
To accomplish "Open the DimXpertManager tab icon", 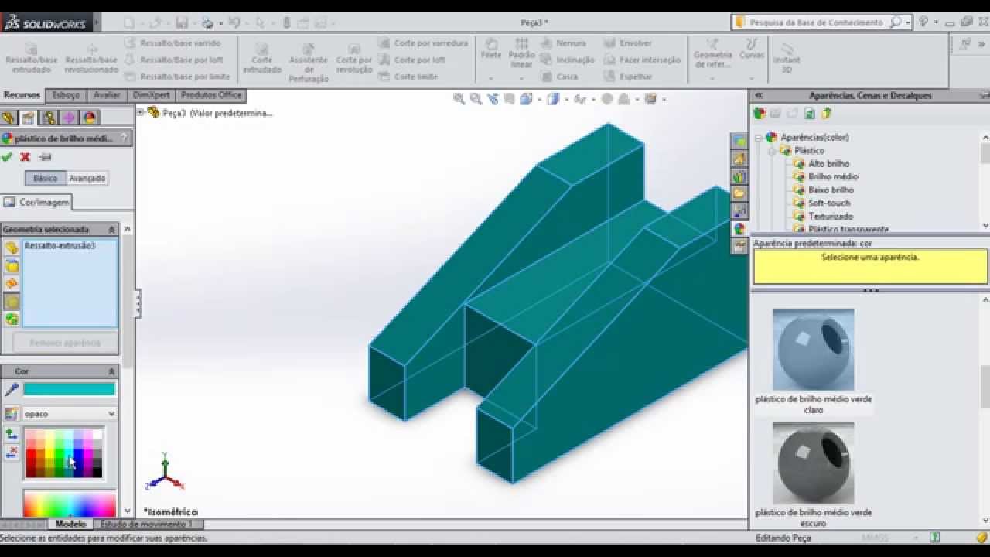I will click(x=69, y=118).
